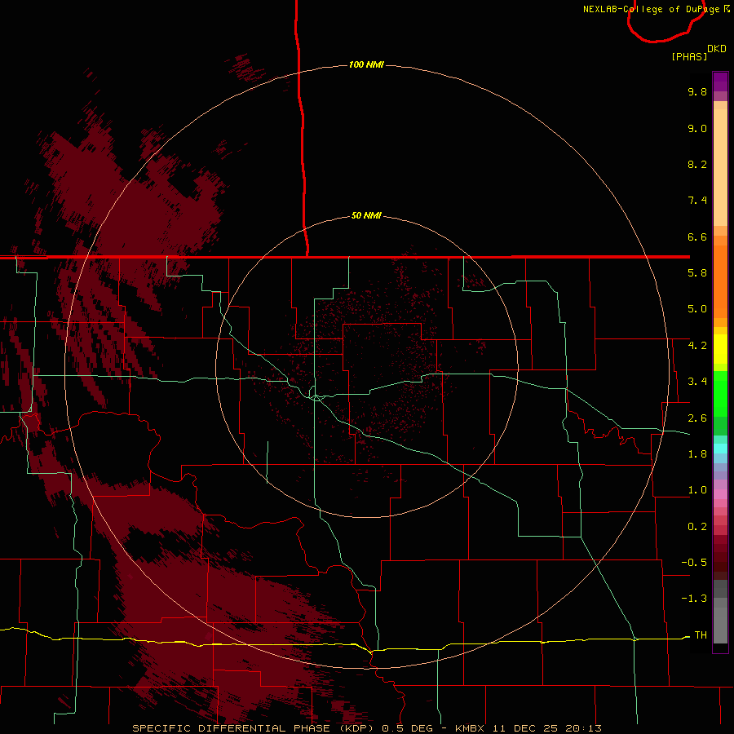Click the 4.2 scale label
The height and width of the screenshot is (734, 734).
coord(697,346)
